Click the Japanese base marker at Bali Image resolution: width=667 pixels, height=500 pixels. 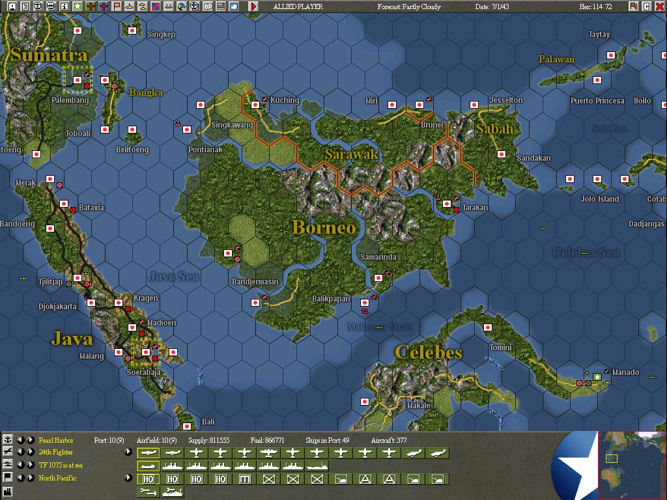click(186, 426)
